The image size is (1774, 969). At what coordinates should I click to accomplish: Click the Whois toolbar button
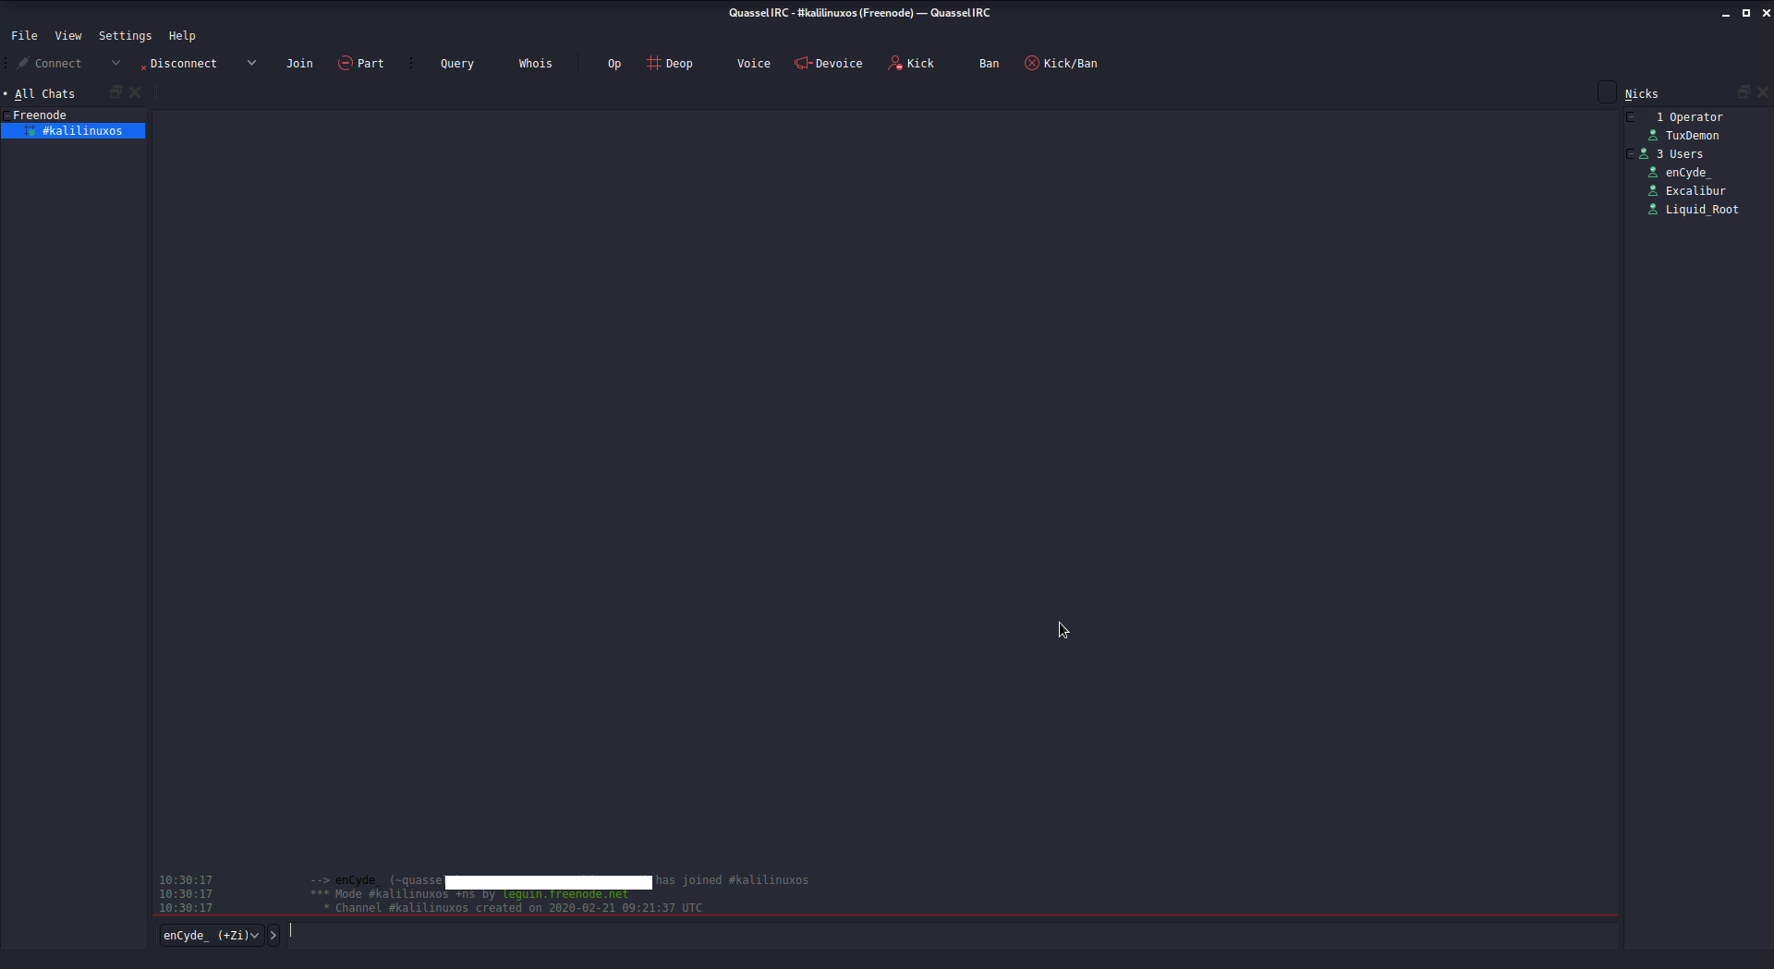535,64
